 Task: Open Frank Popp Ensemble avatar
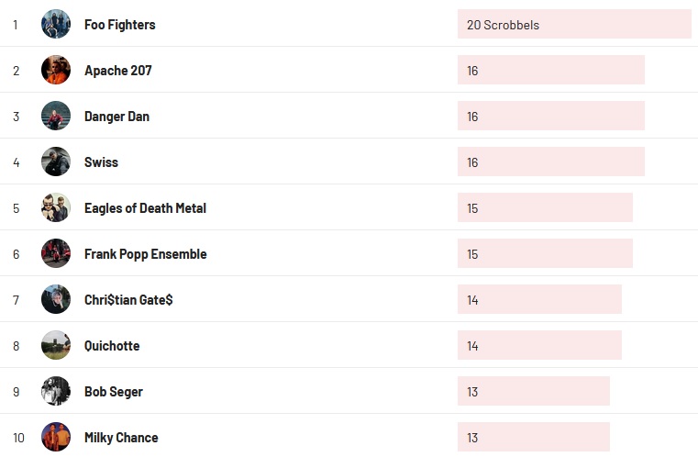click(56, 254)
